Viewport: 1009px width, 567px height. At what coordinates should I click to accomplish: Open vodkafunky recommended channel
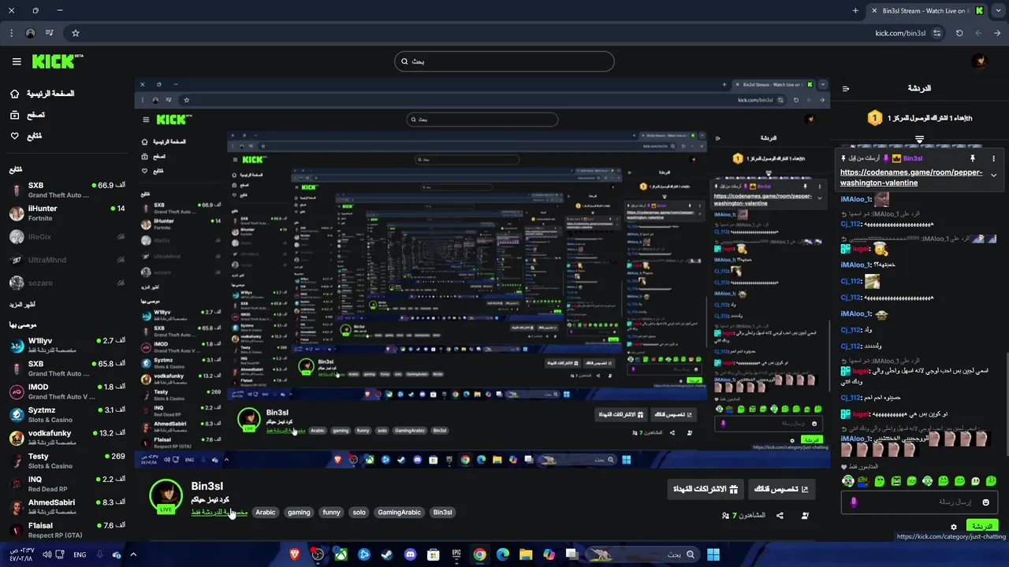(67, 437)
